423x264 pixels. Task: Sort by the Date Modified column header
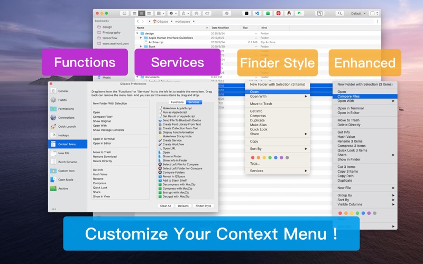point(220,28)
